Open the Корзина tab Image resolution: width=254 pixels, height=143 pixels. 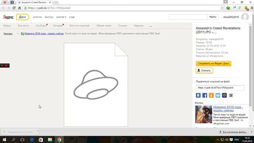pos(139,25)
